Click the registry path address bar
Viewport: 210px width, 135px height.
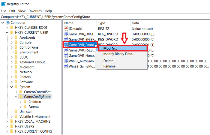click(x=105, y=17)
